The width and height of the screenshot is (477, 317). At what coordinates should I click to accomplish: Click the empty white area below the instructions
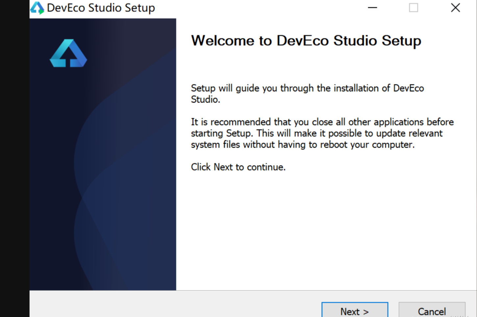point(326,230)
